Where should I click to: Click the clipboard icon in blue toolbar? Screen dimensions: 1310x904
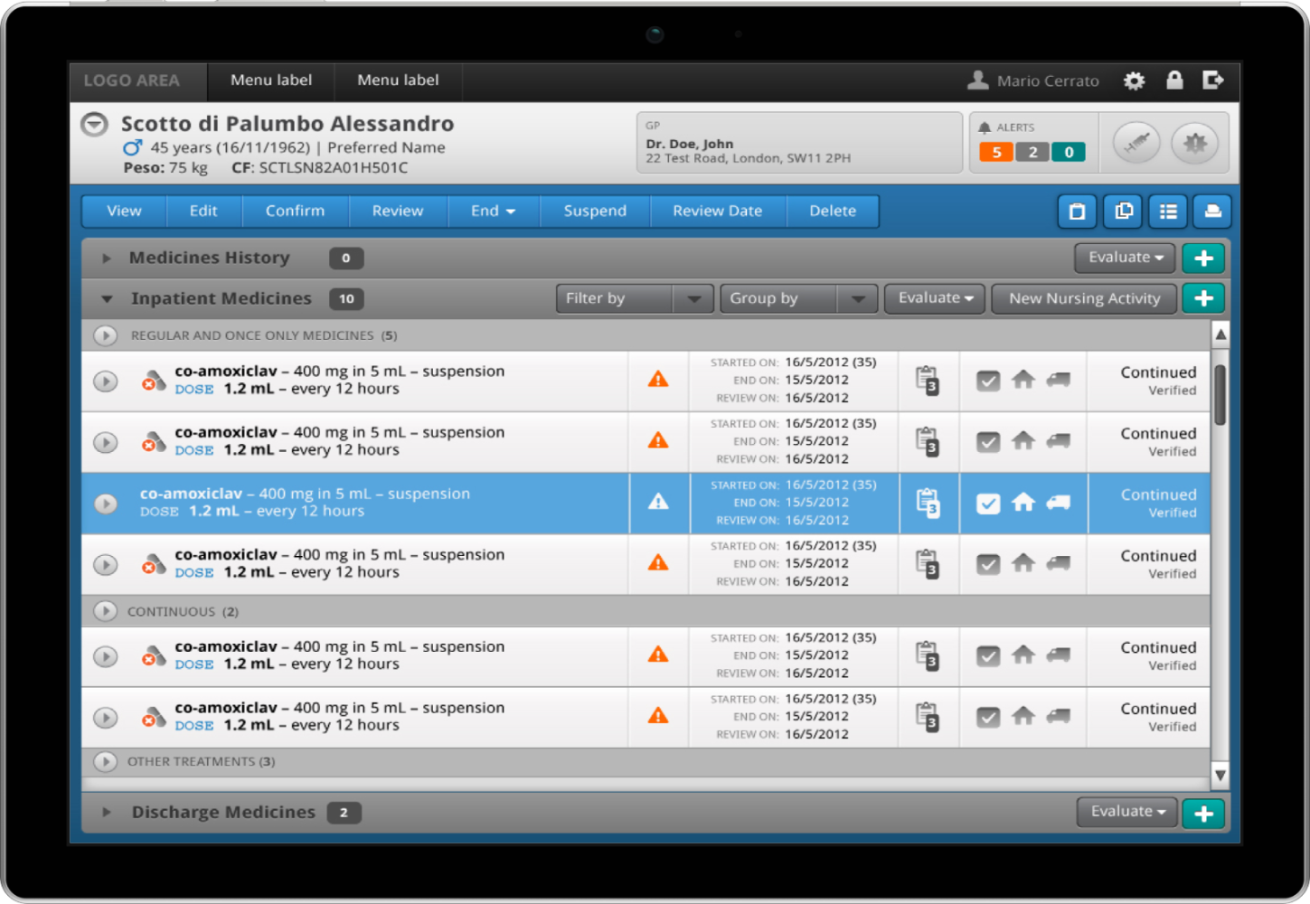coord(1077,212)
